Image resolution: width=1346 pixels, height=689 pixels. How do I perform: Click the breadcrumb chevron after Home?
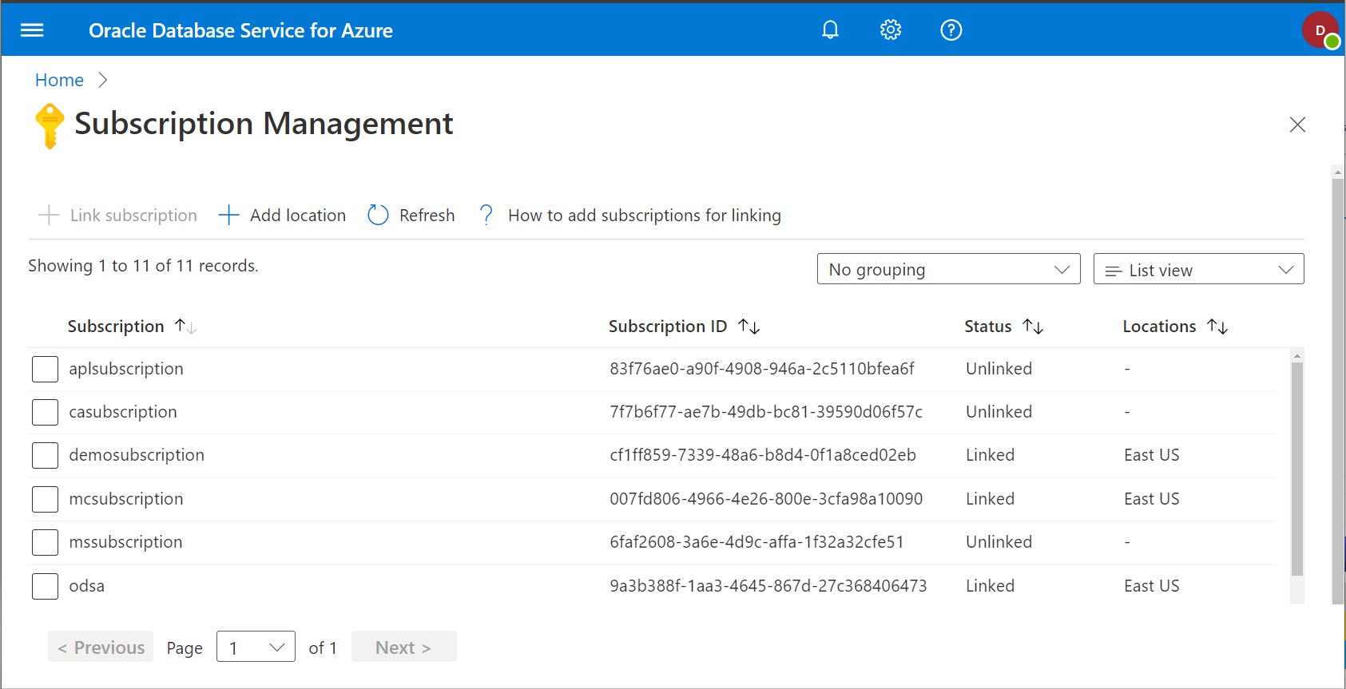click(x=102, y=80)
